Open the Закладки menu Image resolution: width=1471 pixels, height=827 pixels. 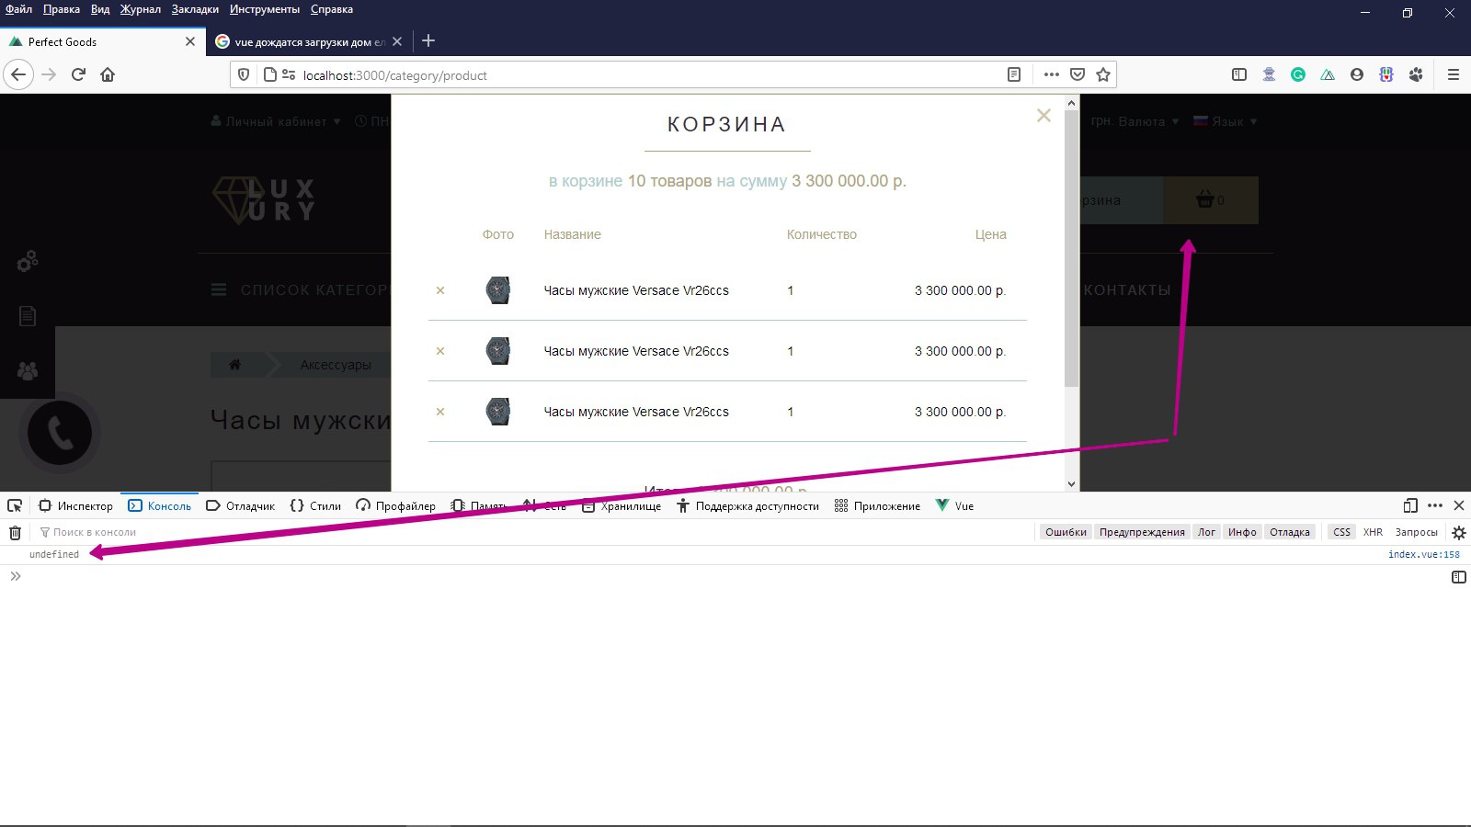click(x=195, y=9)
